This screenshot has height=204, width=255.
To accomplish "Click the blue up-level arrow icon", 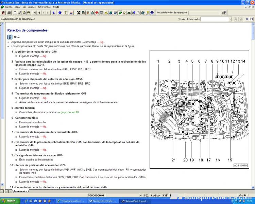I will pyautogui.click(x=54, y=13).
